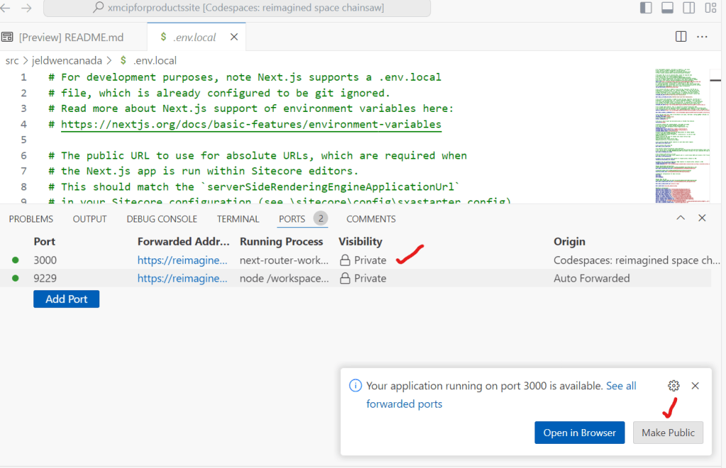
Task: Expand the jeldwencanada breadcrumb folder
Action: pos(71,60)
